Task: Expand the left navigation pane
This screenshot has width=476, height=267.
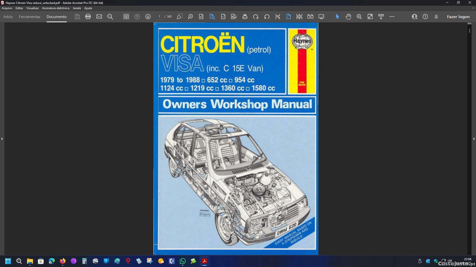Action: pyautogui.click(x=2, y=139)
